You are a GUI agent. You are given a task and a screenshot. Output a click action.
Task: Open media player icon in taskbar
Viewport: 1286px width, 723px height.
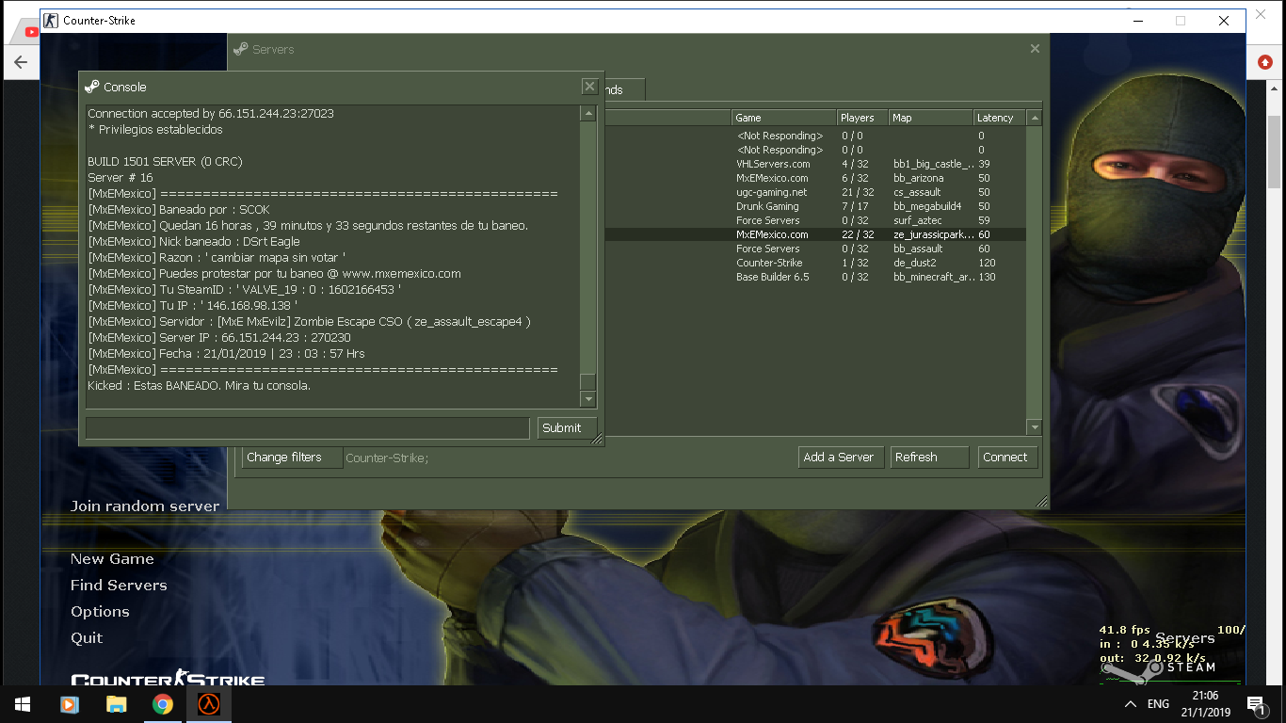70,704
